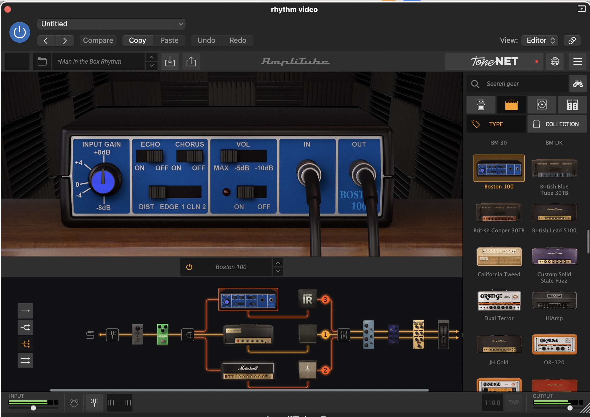
Task: Select the cabinet speaker category icon
Action: [x=542, y=105]
